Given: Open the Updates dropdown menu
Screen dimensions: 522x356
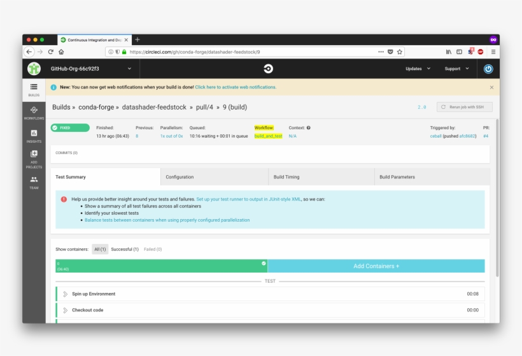Looking at the screenshot, I should (418, 69).
